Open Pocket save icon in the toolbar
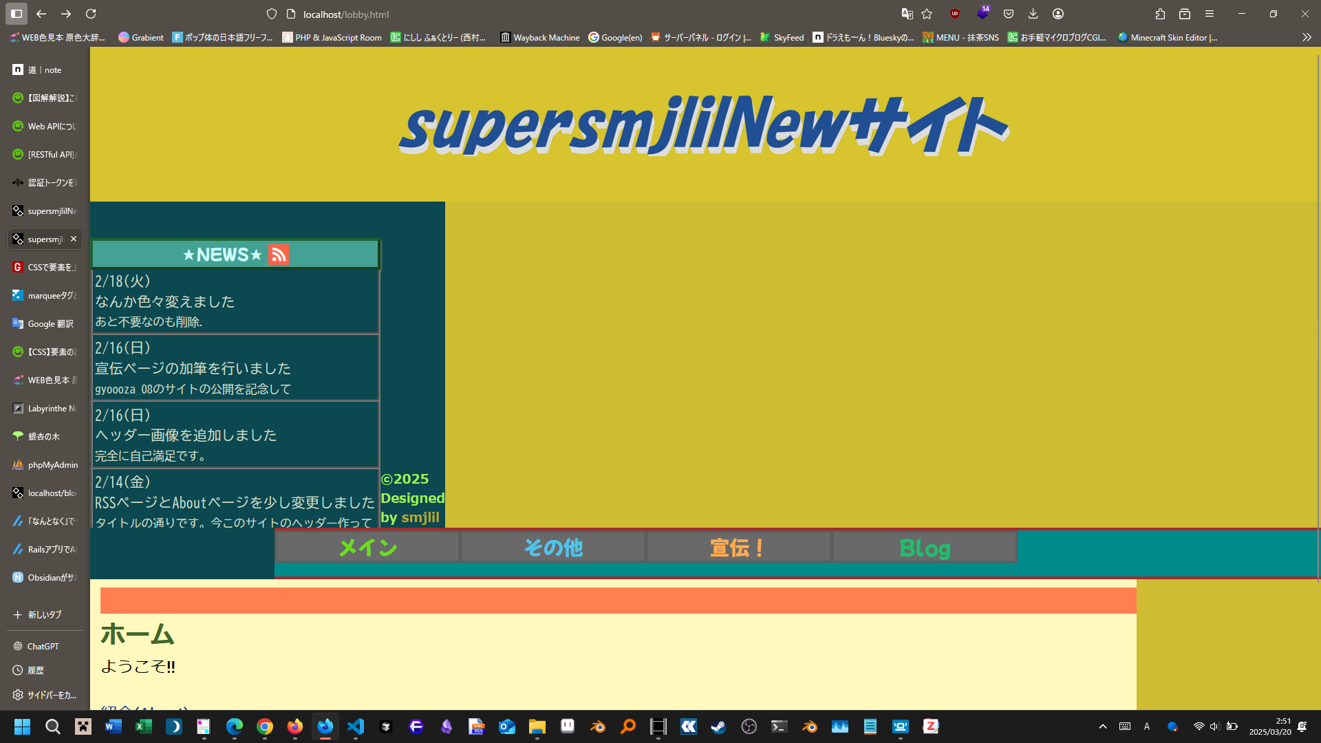This screenshot has height=743, width=1321. 1009,14
